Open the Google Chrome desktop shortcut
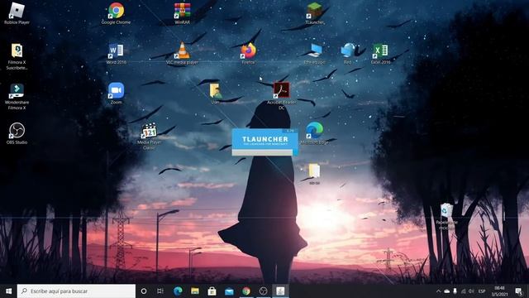 [116, 13]
